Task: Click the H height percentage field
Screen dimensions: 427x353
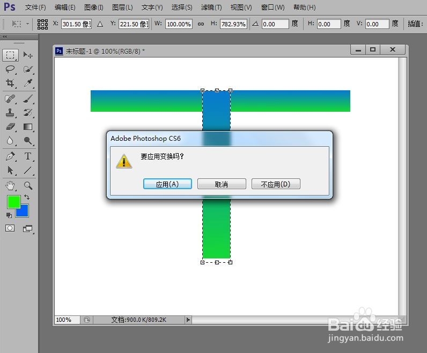Action: tap(234, 24)
